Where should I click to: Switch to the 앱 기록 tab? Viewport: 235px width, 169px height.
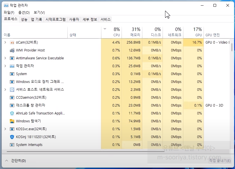36,19
